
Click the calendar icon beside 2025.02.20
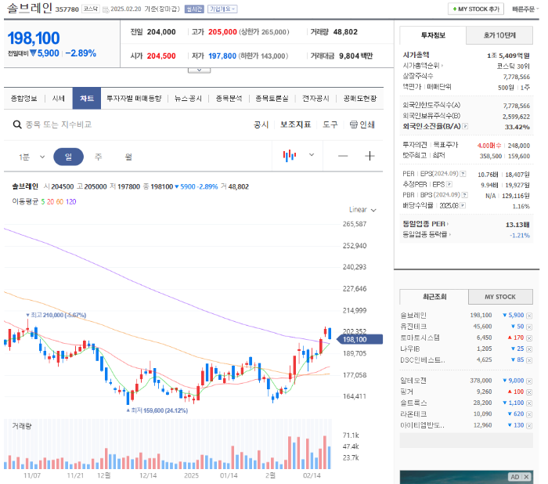click(x=106, y=9)
